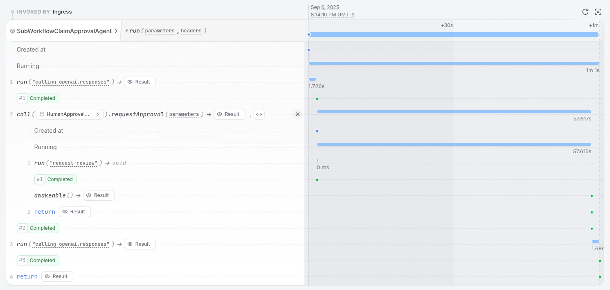Click the #3 Completed badge
The height and width of the screenshot is (290, 610).
click(x=38, y=260)
